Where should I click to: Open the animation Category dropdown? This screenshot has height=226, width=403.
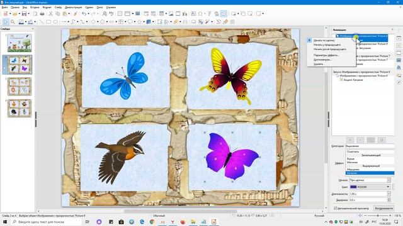tap(370, 146)
